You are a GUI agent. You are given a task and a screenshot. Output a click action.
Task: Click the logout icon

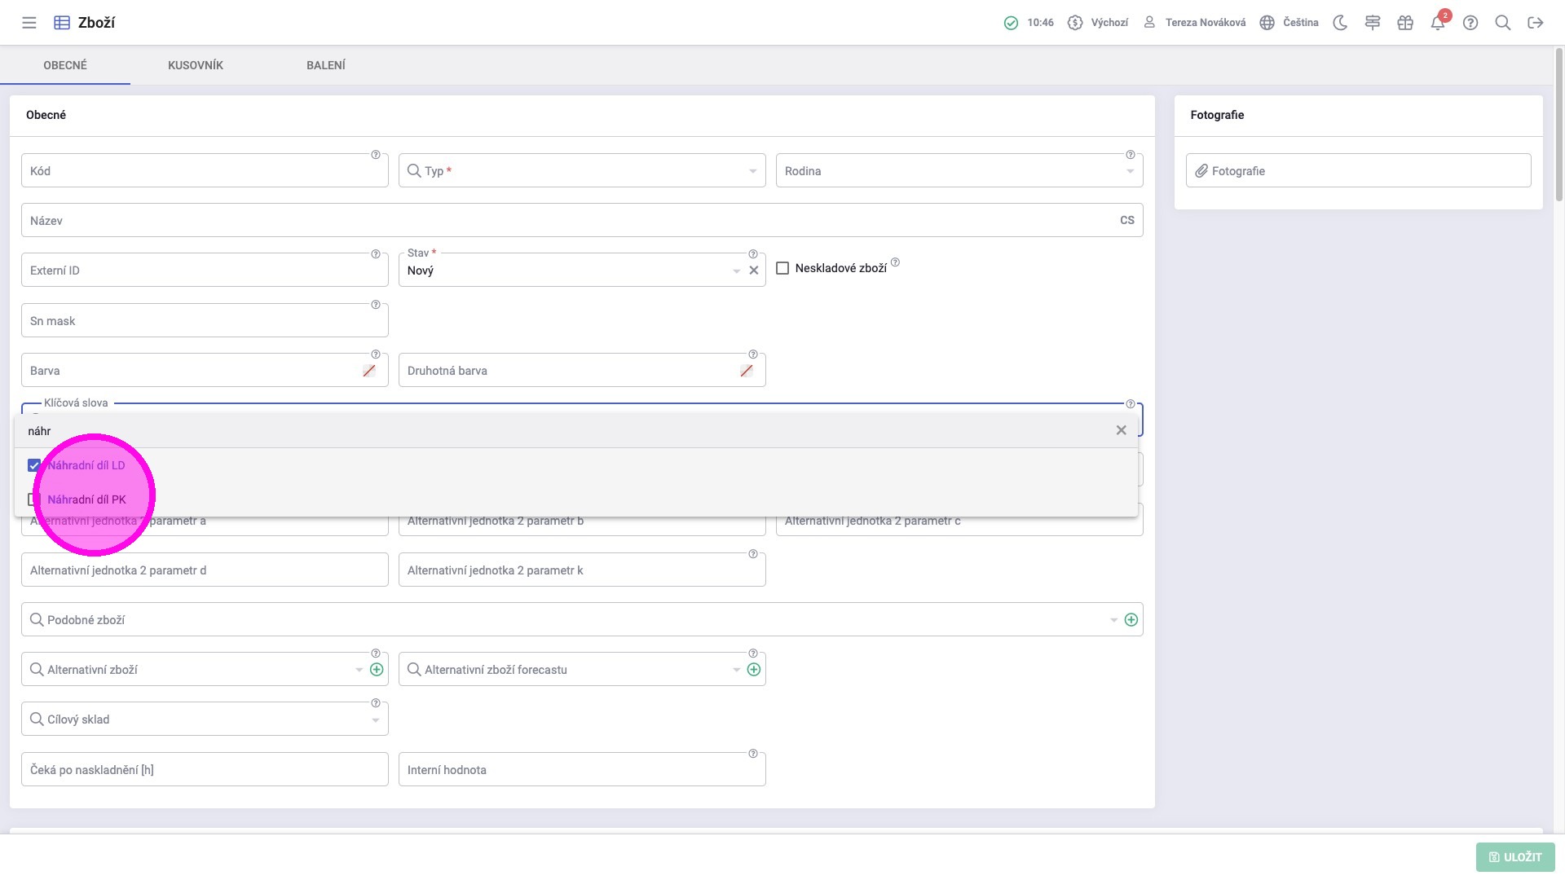[x=1536, y=23]
